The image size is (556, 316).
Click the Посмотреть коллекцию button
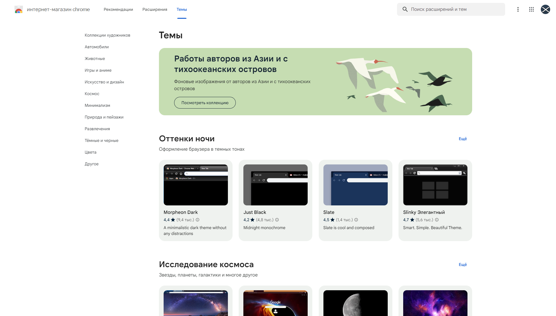(205, 103)
